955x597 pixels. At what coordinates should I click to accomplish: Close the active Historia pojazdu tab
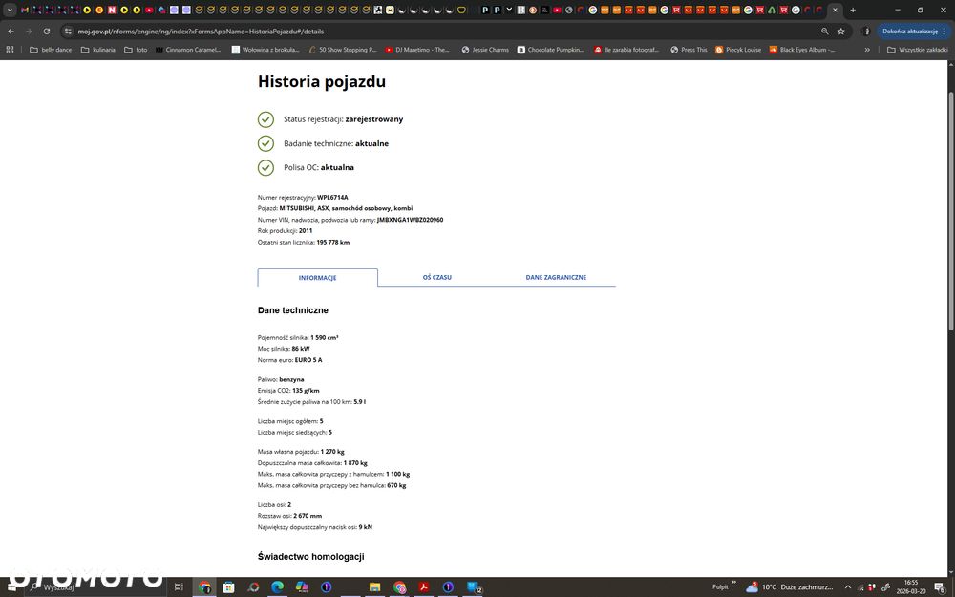[x=835, y=10]
